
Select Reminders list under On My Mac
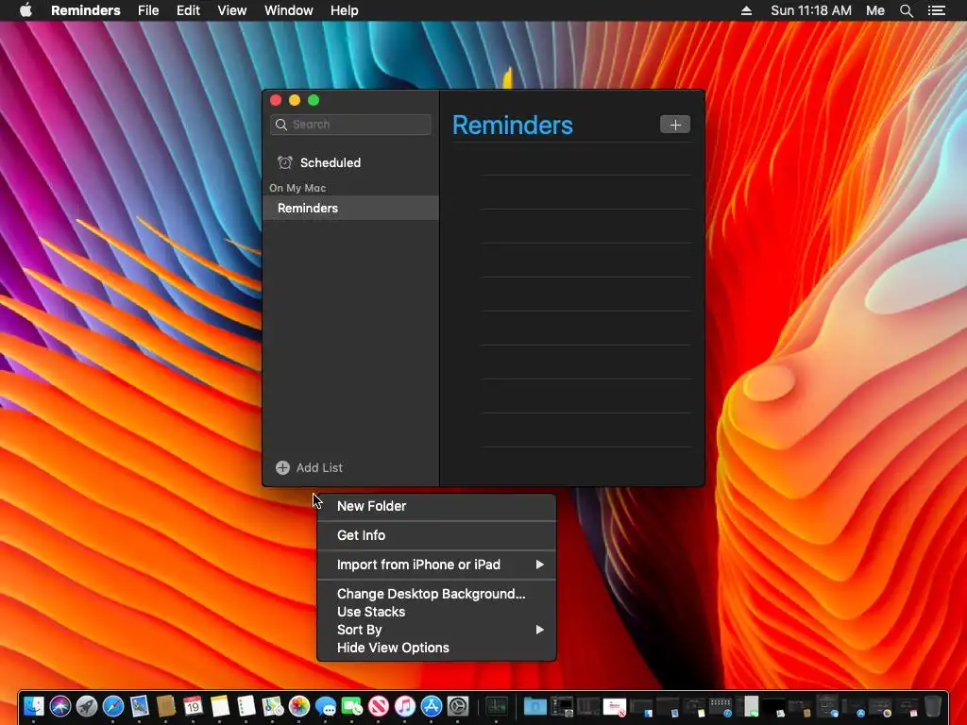pyautogui.click(x=351, y=209)
